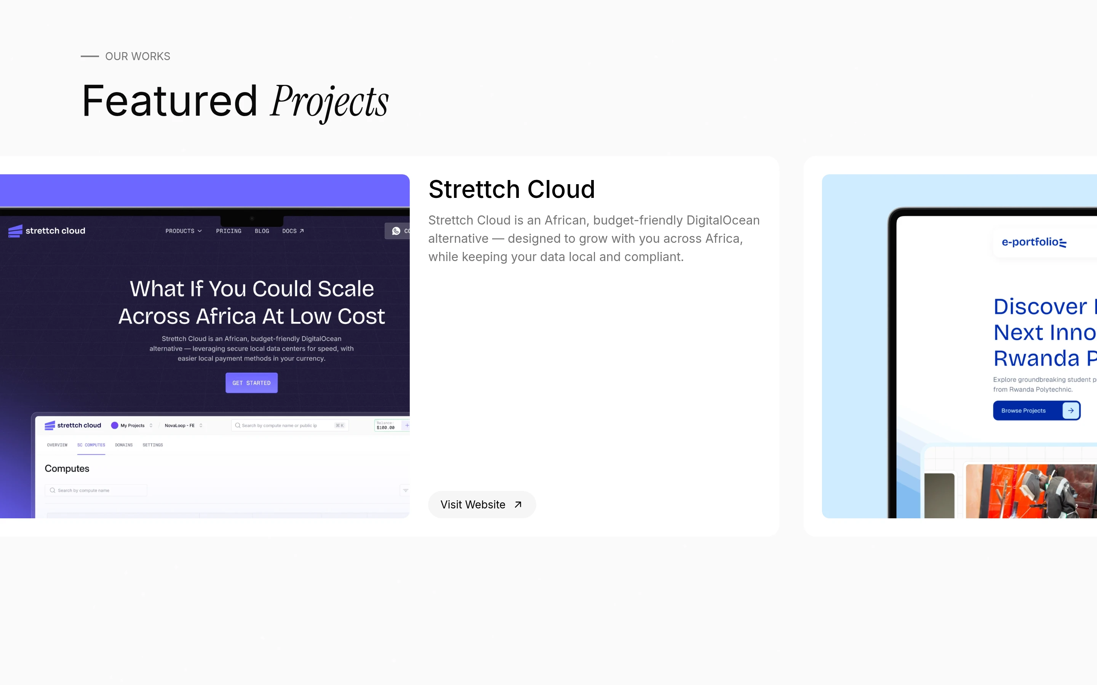Expand the PRODUCTS menu in the Strettch preview
1097x685 pixels.
[184, 231]
